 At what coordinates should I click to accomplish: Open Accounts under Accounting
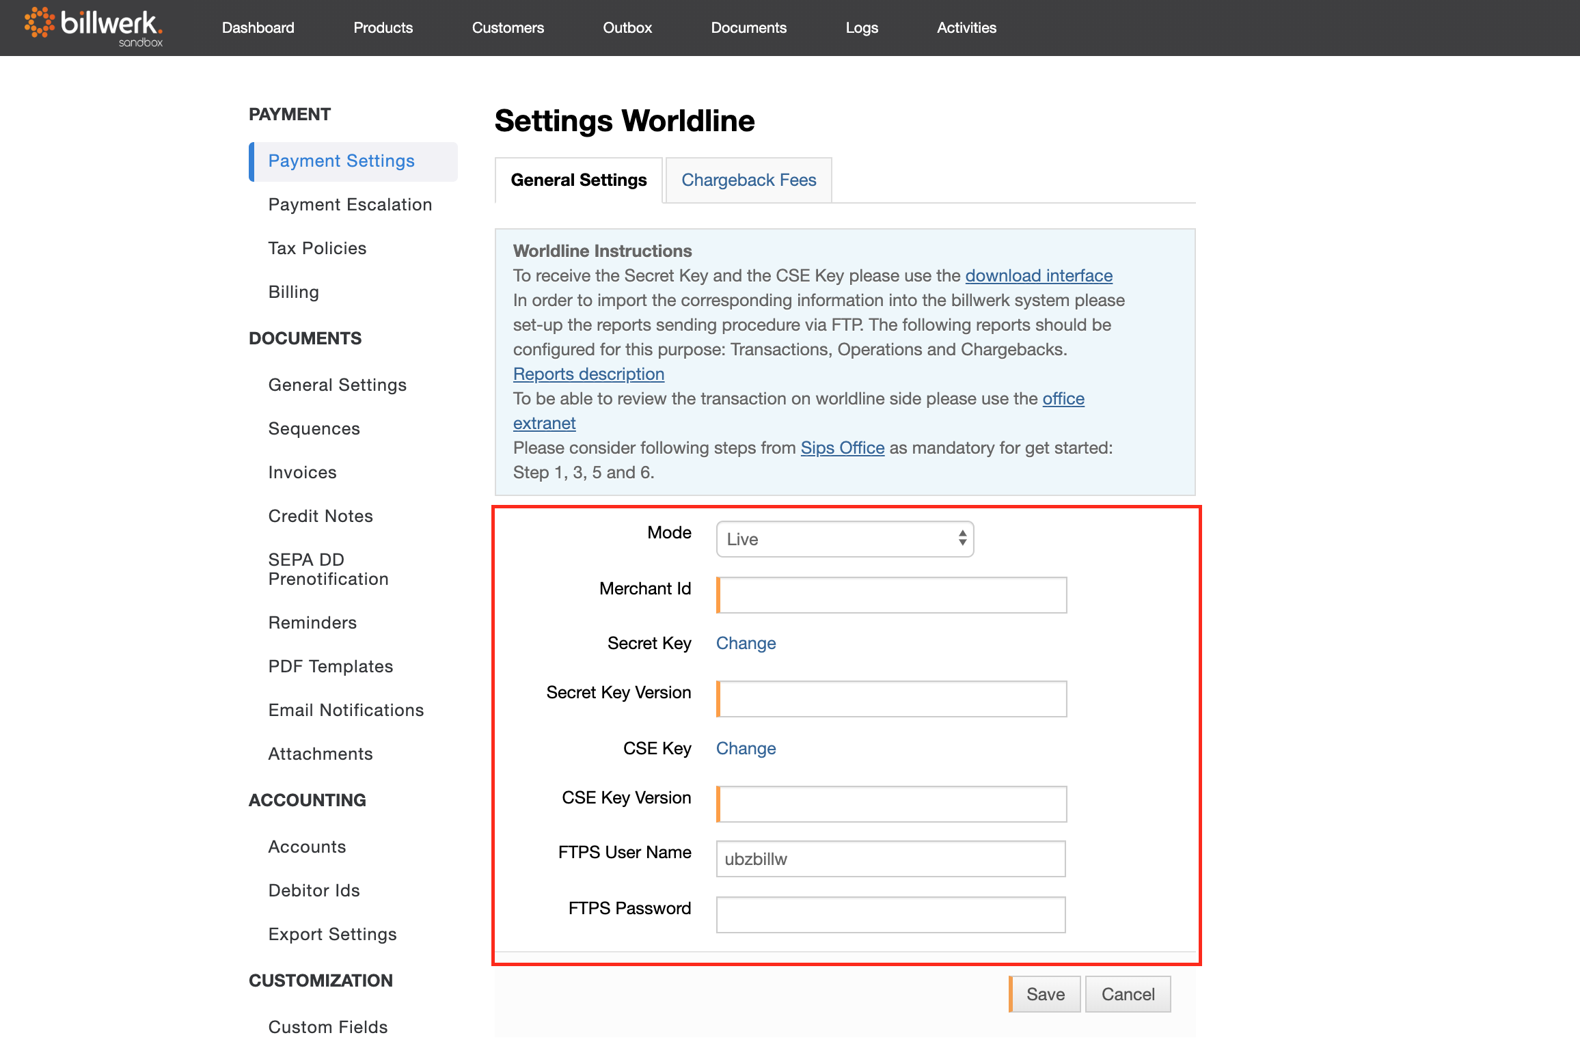pos(307,847)
